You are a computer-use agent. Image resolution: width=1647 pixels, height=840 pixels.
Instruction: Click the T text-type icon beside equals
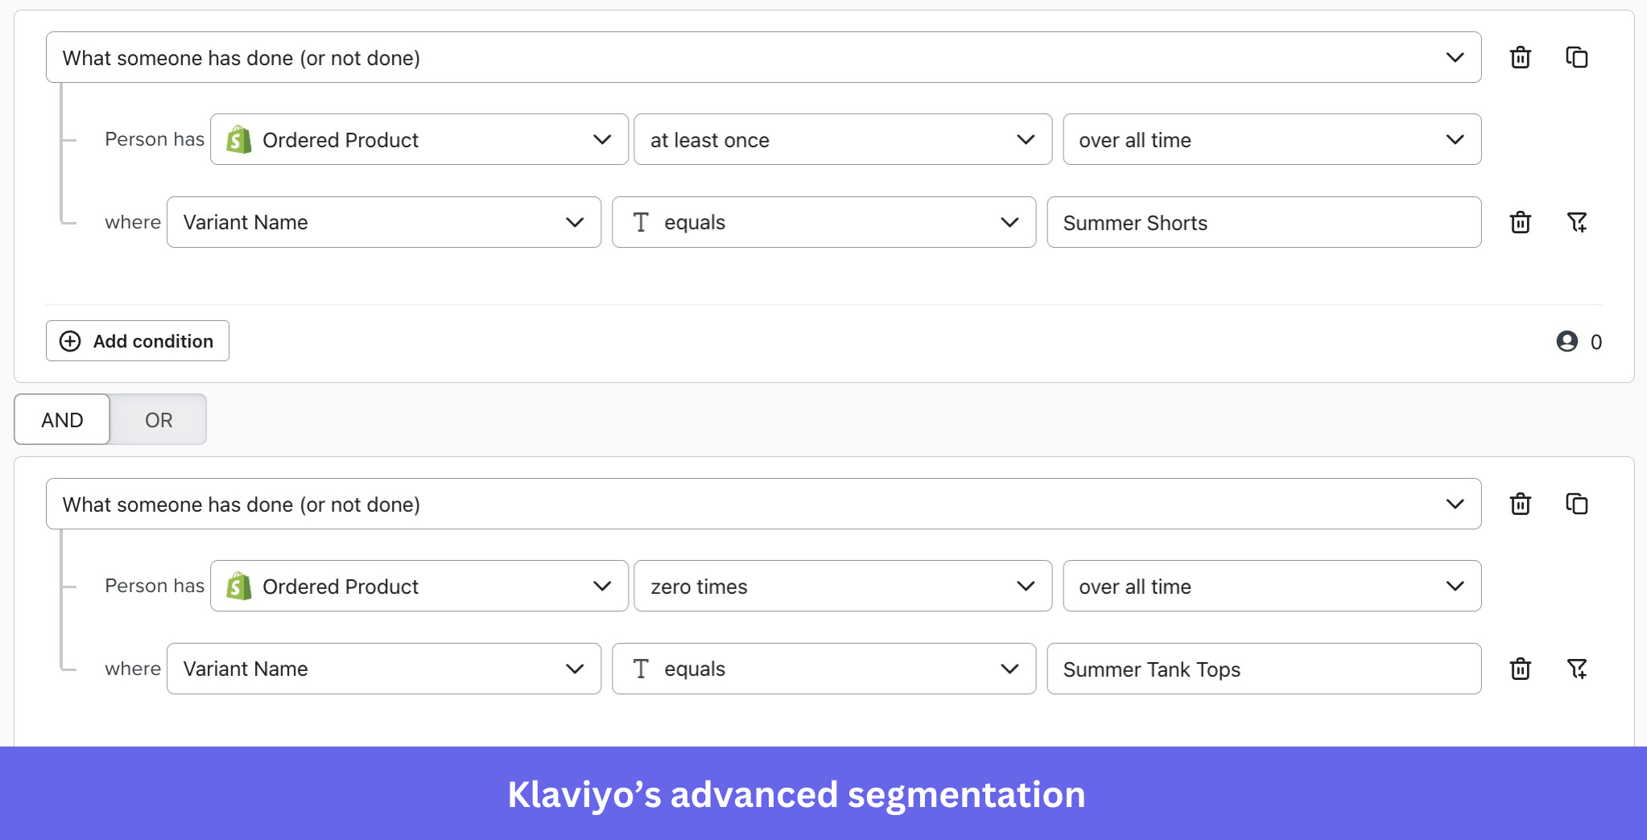640,222
